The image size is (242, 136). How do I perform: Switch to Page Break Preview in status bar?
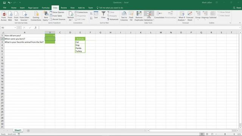(x=213, y=134)
